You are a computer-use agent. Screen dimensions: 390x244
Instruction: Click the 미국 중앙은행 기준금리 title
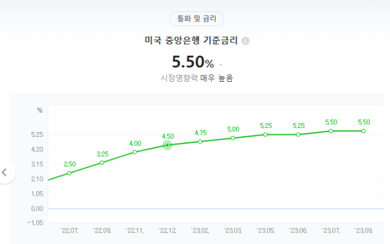point(191,40)
